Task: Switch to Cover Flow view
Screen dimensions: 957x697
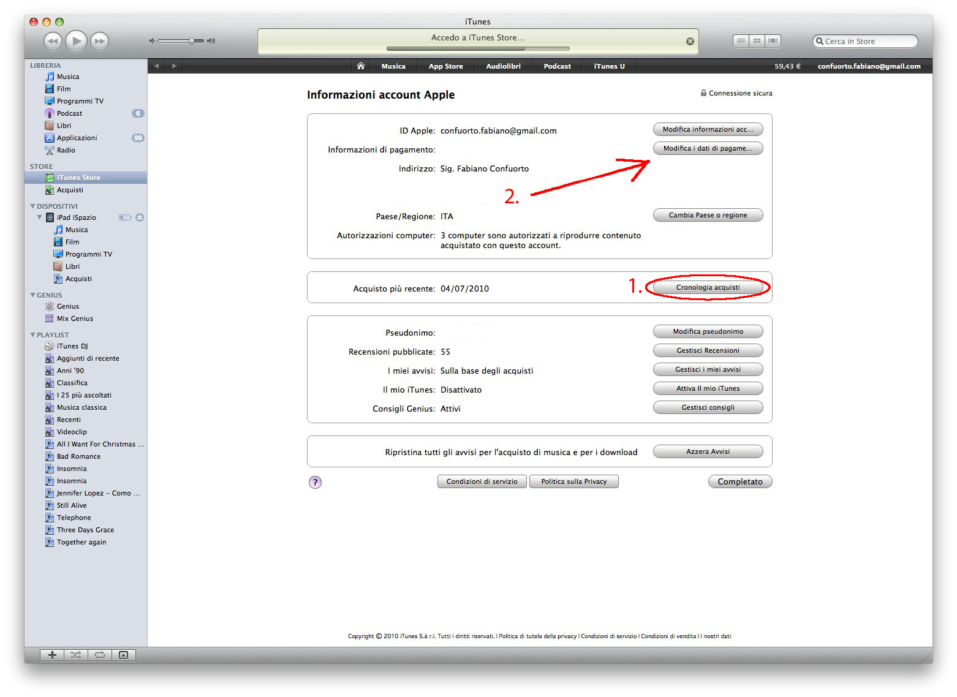Action: point(773,41)
